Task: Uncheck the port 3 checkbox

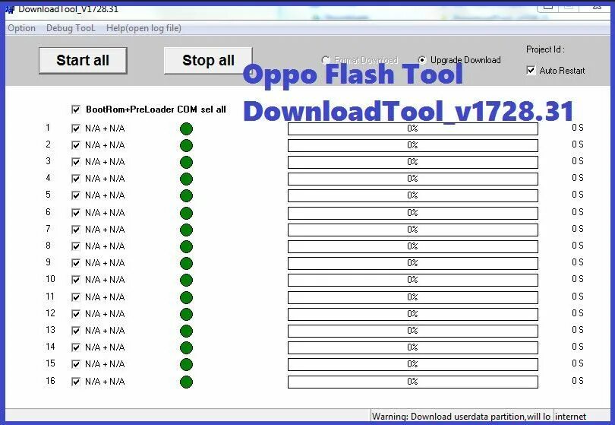Action: 76,162
